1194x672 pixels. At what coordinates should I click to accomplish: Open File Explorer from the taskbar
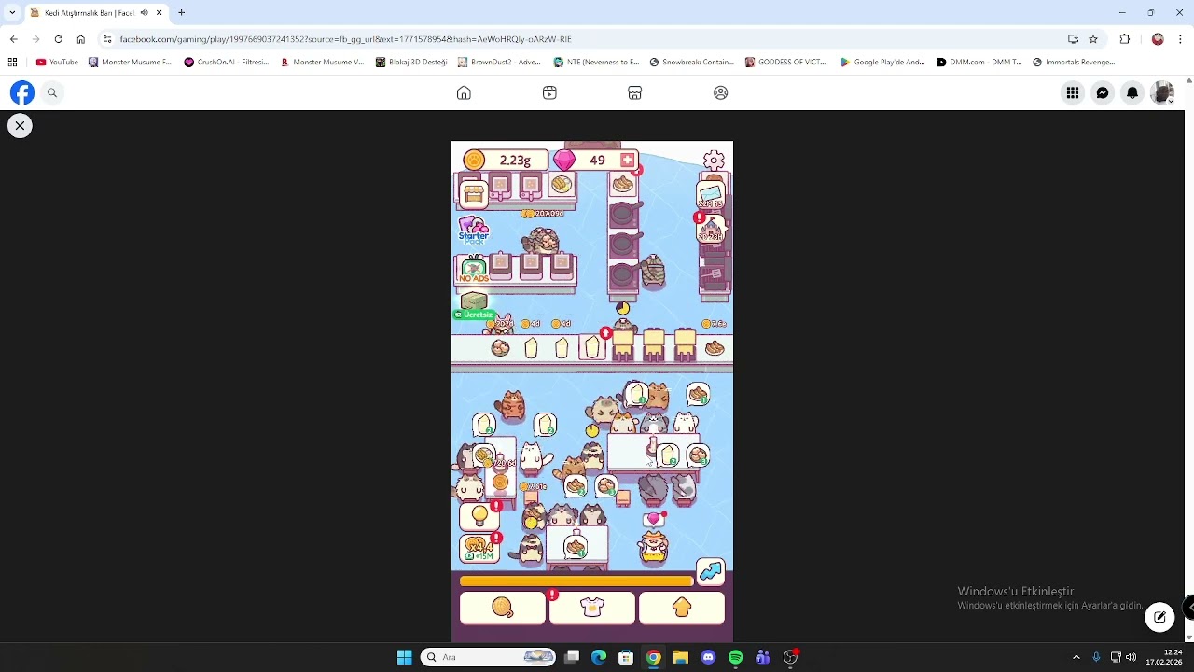[x=681, y=657]
